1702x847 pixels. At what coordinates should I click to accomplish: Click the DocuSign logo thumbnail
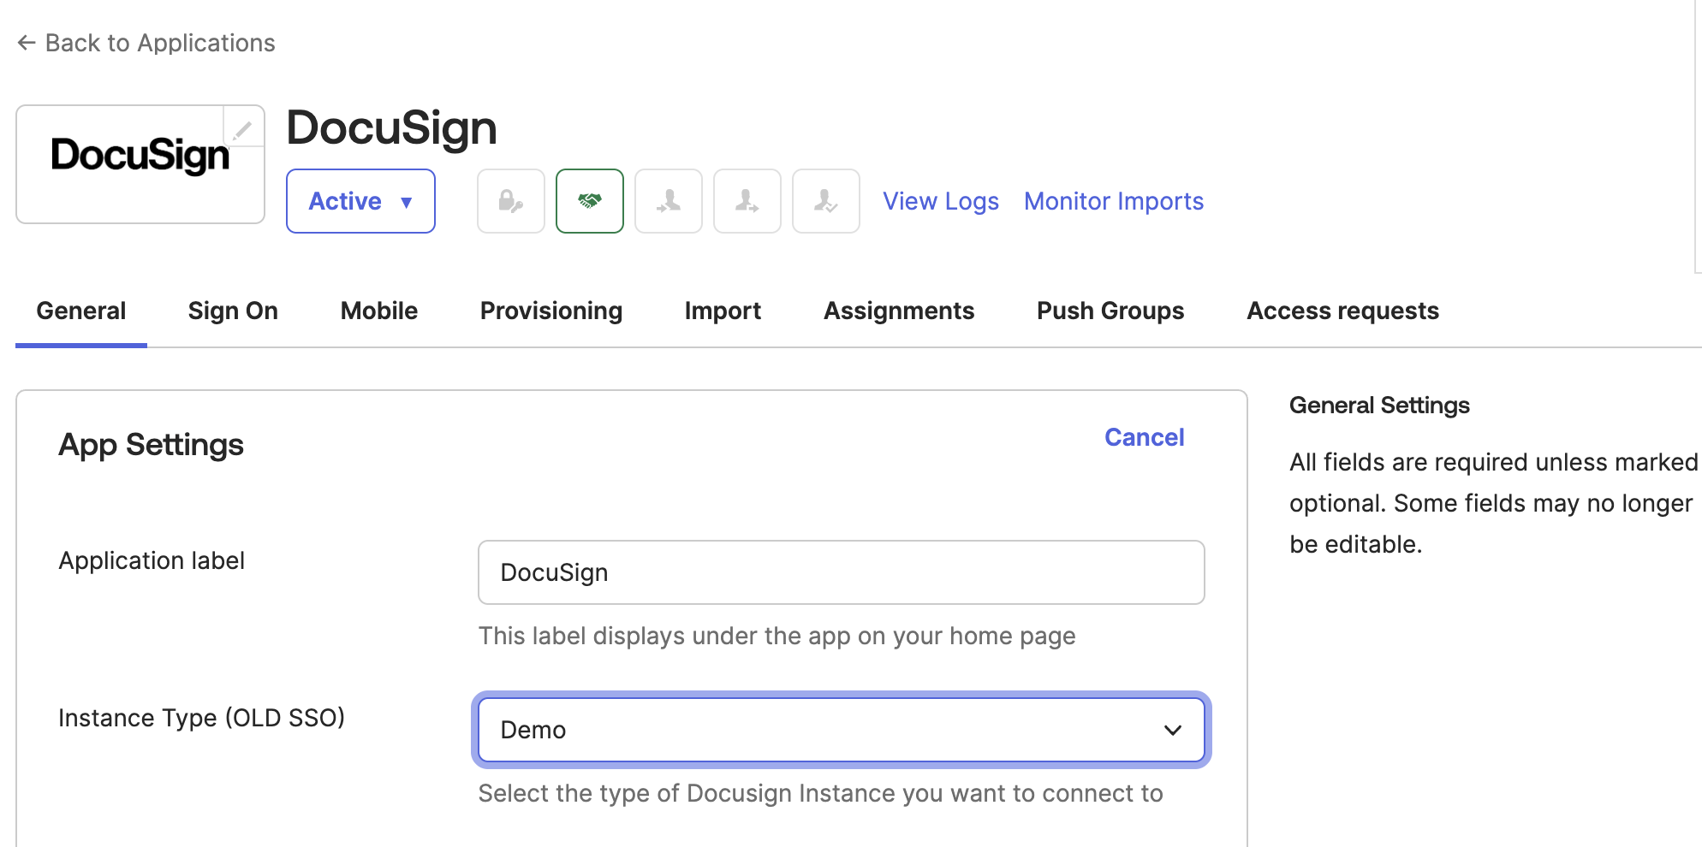point(140,164)
